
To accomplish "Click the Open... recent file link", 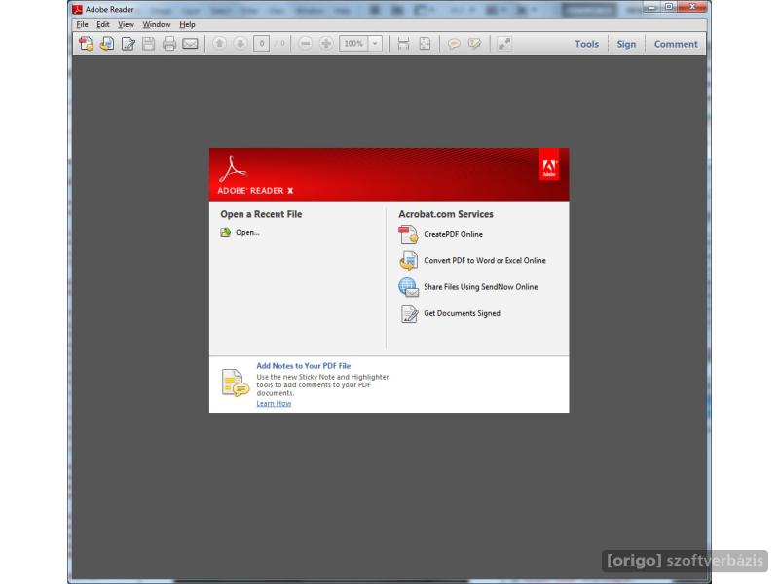I will (247, 232).
